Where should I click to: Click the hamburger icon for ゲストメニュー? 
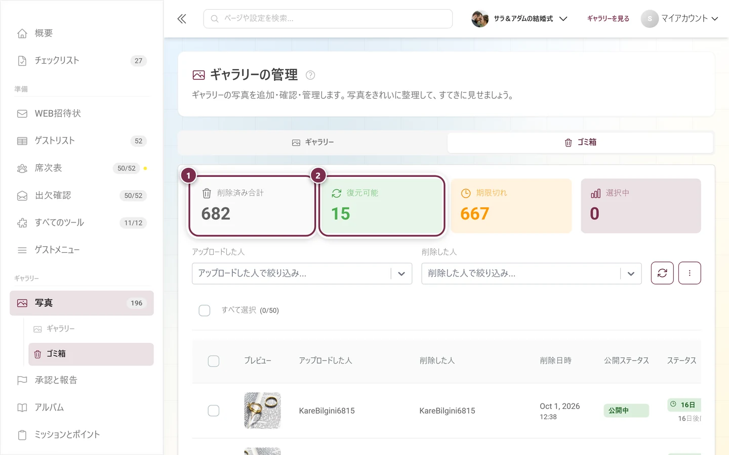click(22, 250)
